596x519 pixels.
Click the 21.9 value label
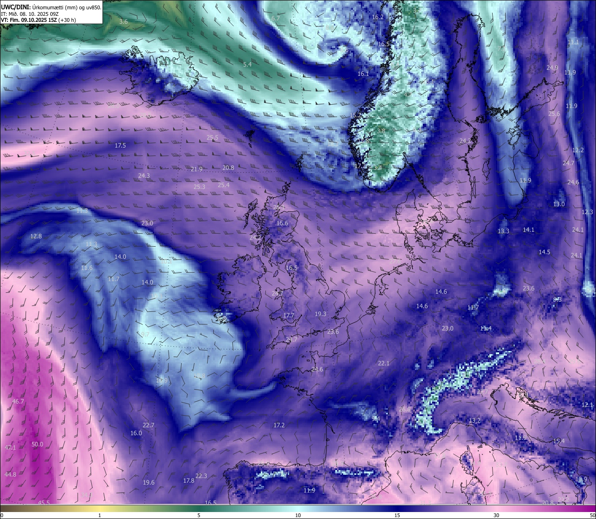coord(196,169)
